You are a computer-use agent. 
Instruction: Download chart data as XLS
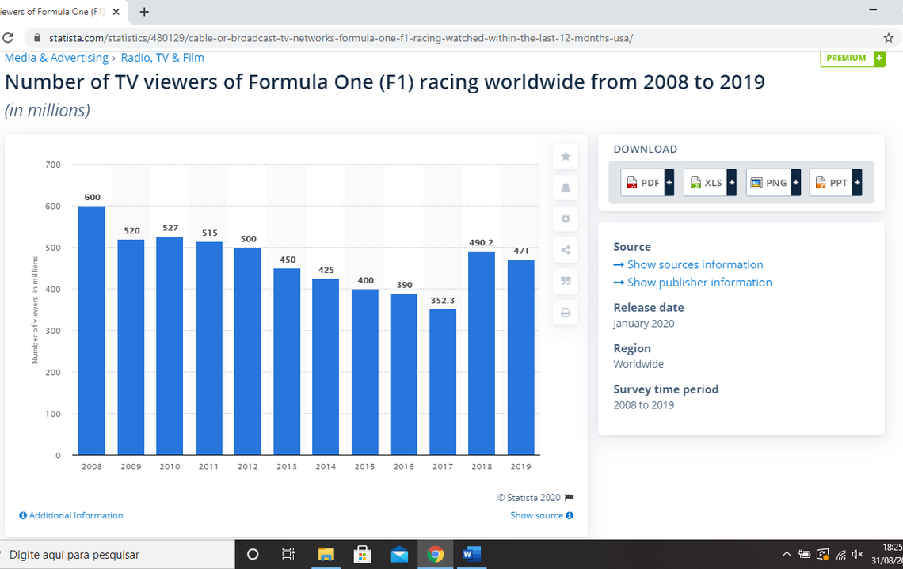pos(710,183)
